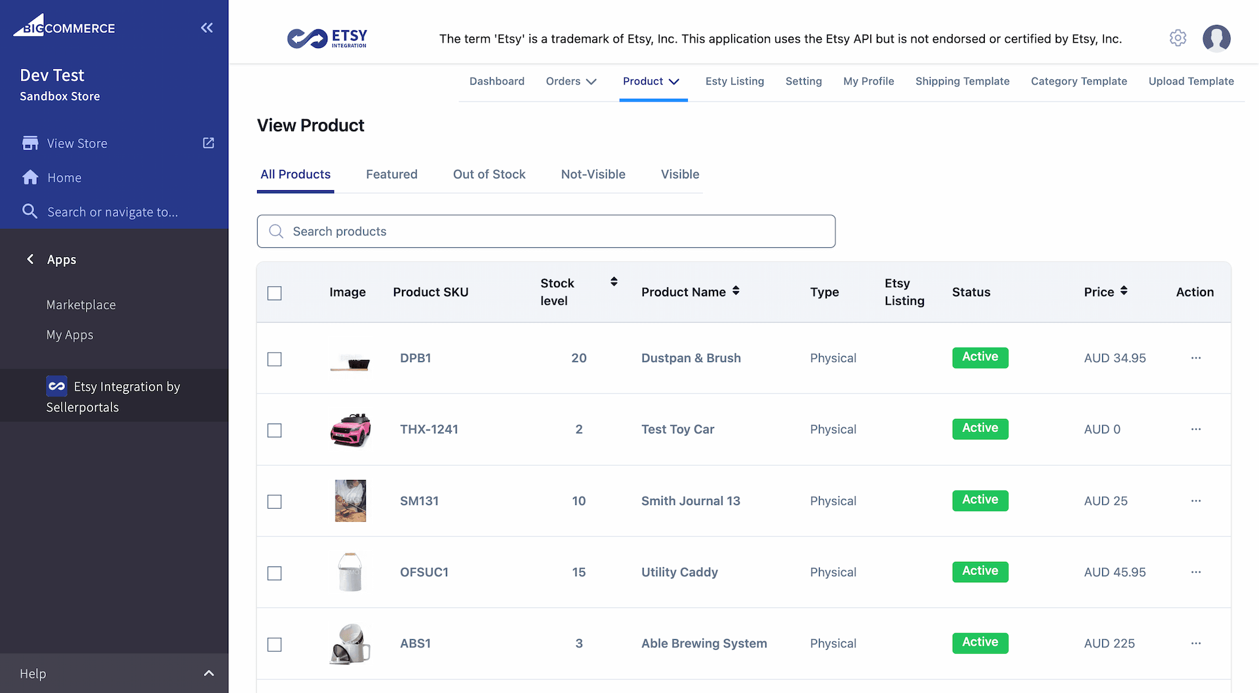Select the Test Toy Car checkbox

click(x=275, y=430)
